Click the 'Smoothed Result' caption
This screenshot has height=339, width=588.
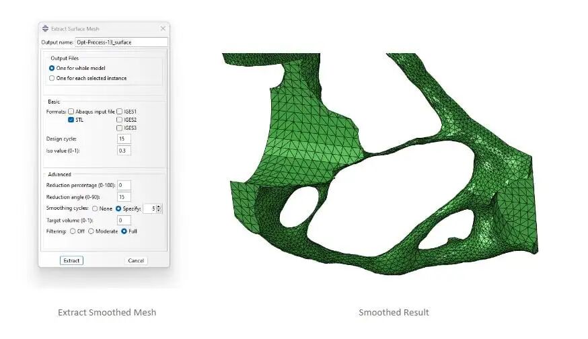click(394, 312)
